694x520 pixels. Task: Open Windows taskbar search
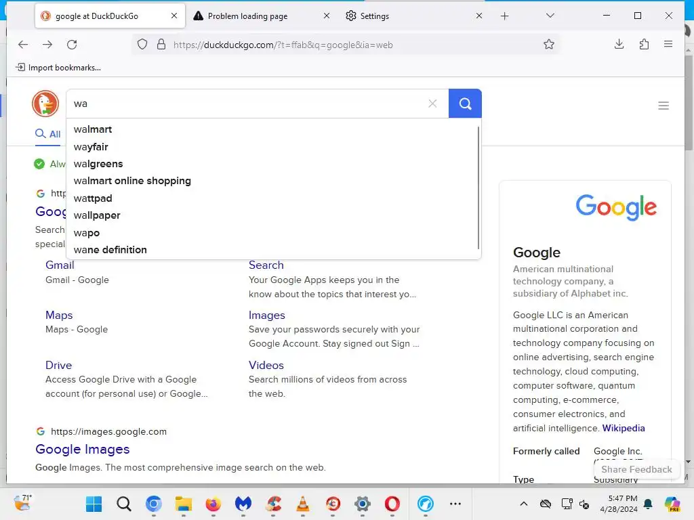124,504
